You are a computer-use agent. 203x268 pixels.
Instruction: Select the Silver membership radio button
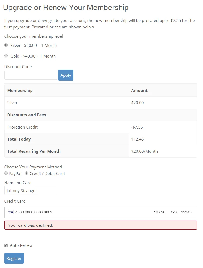point(6,45)
